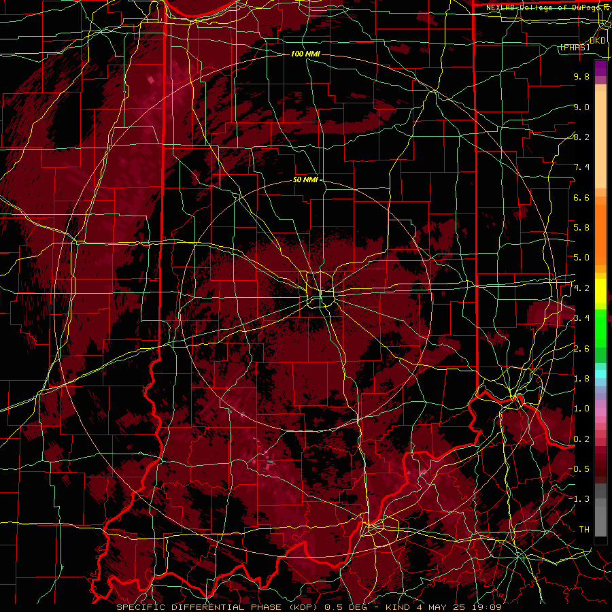
Task: Click the -1.3 scale value
Action: tap(579, 499)
